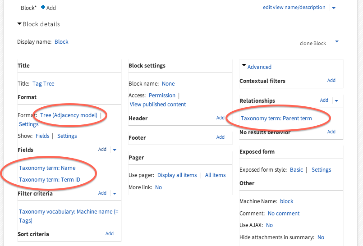This screenshot has width=363, height=246.
Task: Add a sort criteria
Action: coord(109,234)
